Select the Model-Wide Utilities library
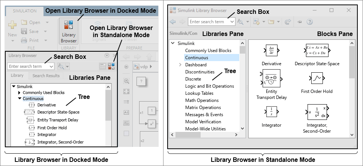The height and width of the screenshot is (166, 363). pyautogui.click(x=205, y=129)
